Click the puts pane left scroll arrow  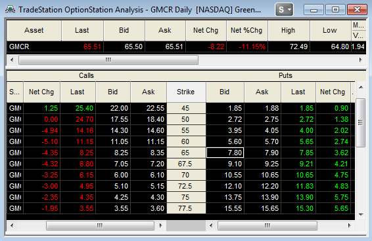click(x=211, y=225)
